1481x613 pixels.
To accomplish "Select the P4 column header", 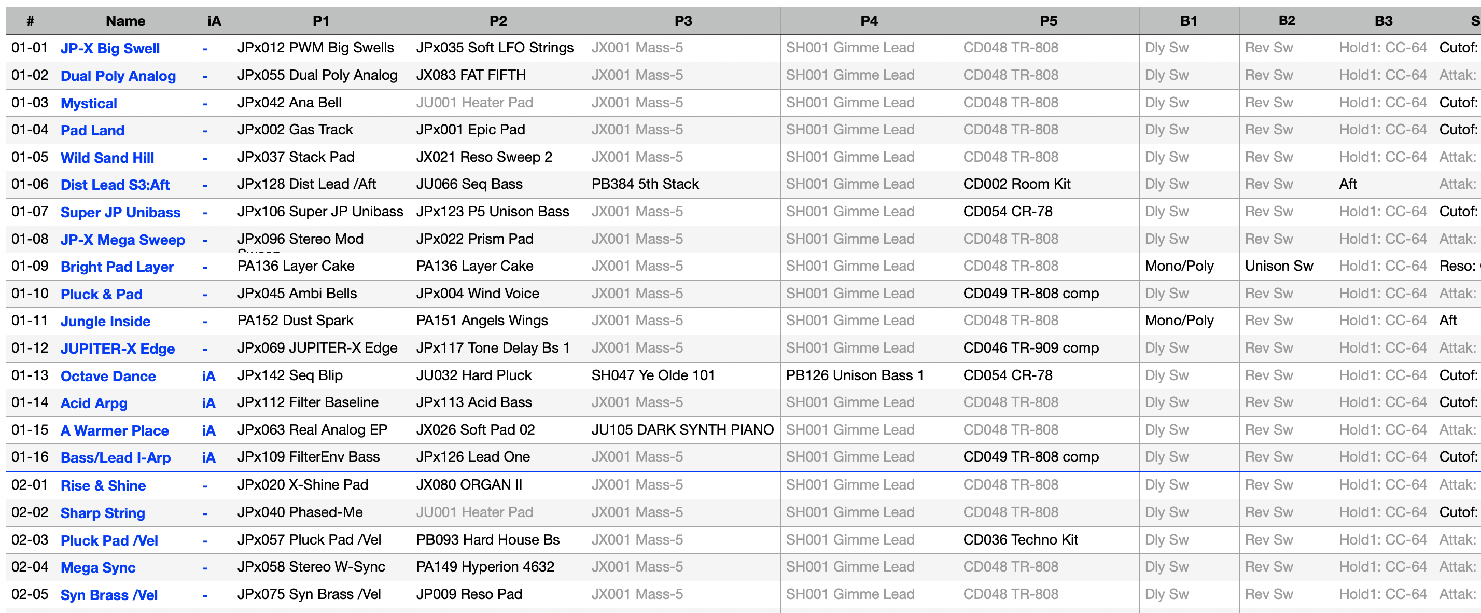I will coord(869,21).
